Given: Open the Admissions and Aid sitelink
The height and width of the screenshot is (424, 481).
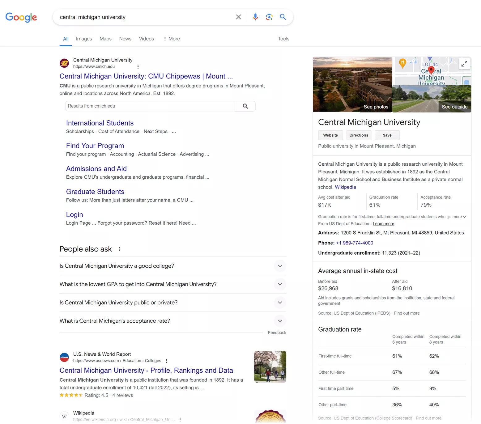Looking at the screenshot, I should tap(96, 169).
